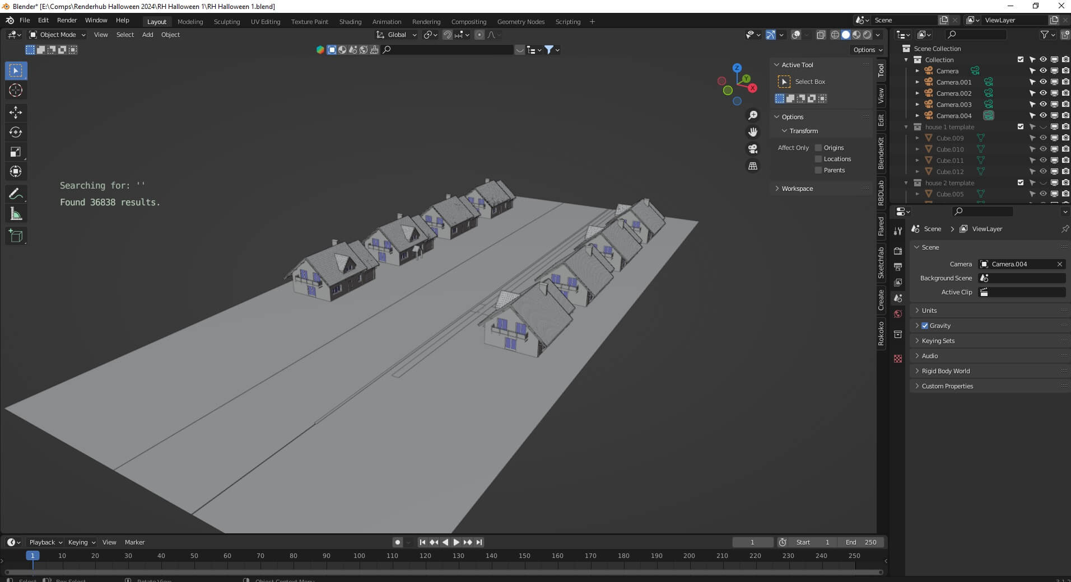Select the Rotate tool

click(x=16, y=132)
